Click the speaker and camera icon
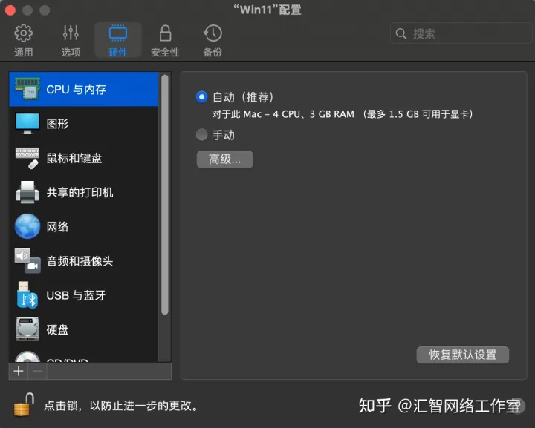 click(x=27, y=260)
